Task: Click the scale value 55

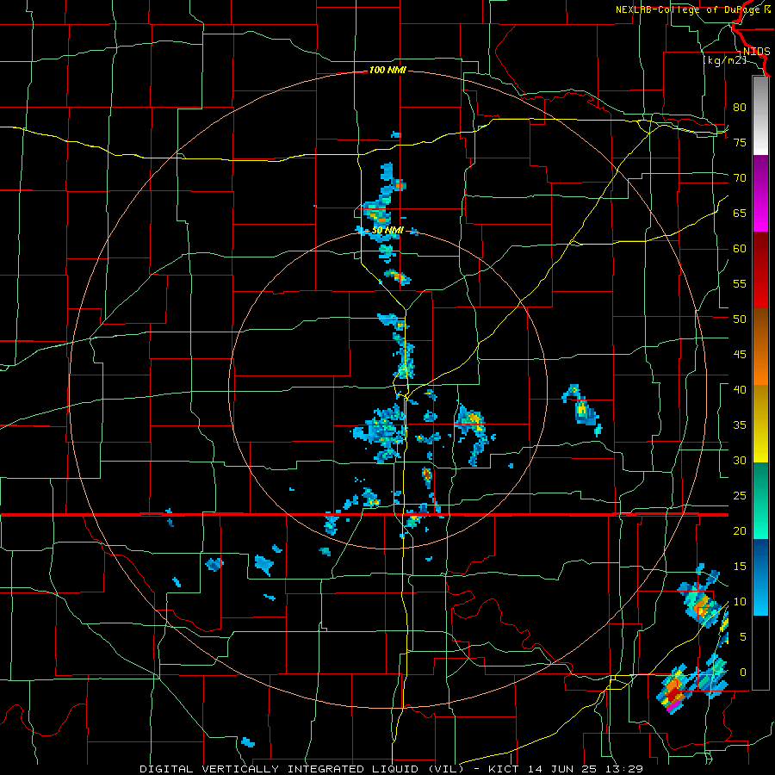Action: click(x=740, y=283)
